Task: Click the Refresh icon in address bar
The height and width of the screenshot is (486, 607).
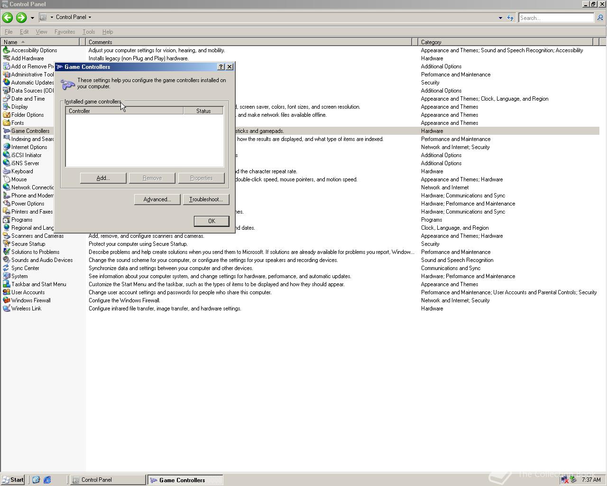Action: point(510,18)
